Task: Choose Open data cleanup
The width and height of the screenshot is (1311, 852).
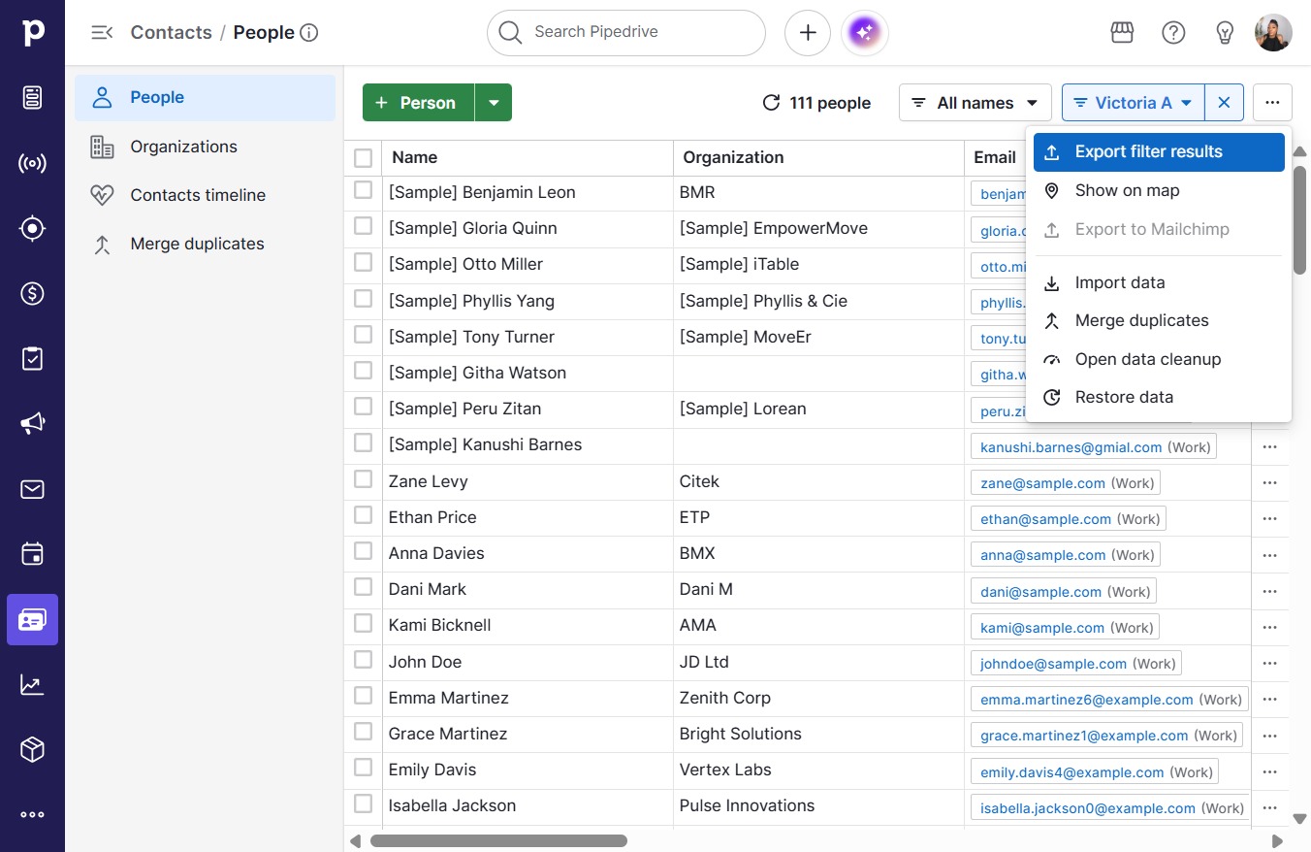Action: tap(1159, 359)
